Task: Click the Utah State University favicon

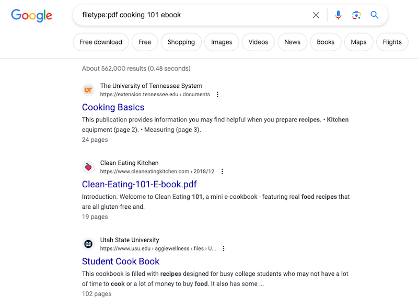Action: click(x=88, y=244)
